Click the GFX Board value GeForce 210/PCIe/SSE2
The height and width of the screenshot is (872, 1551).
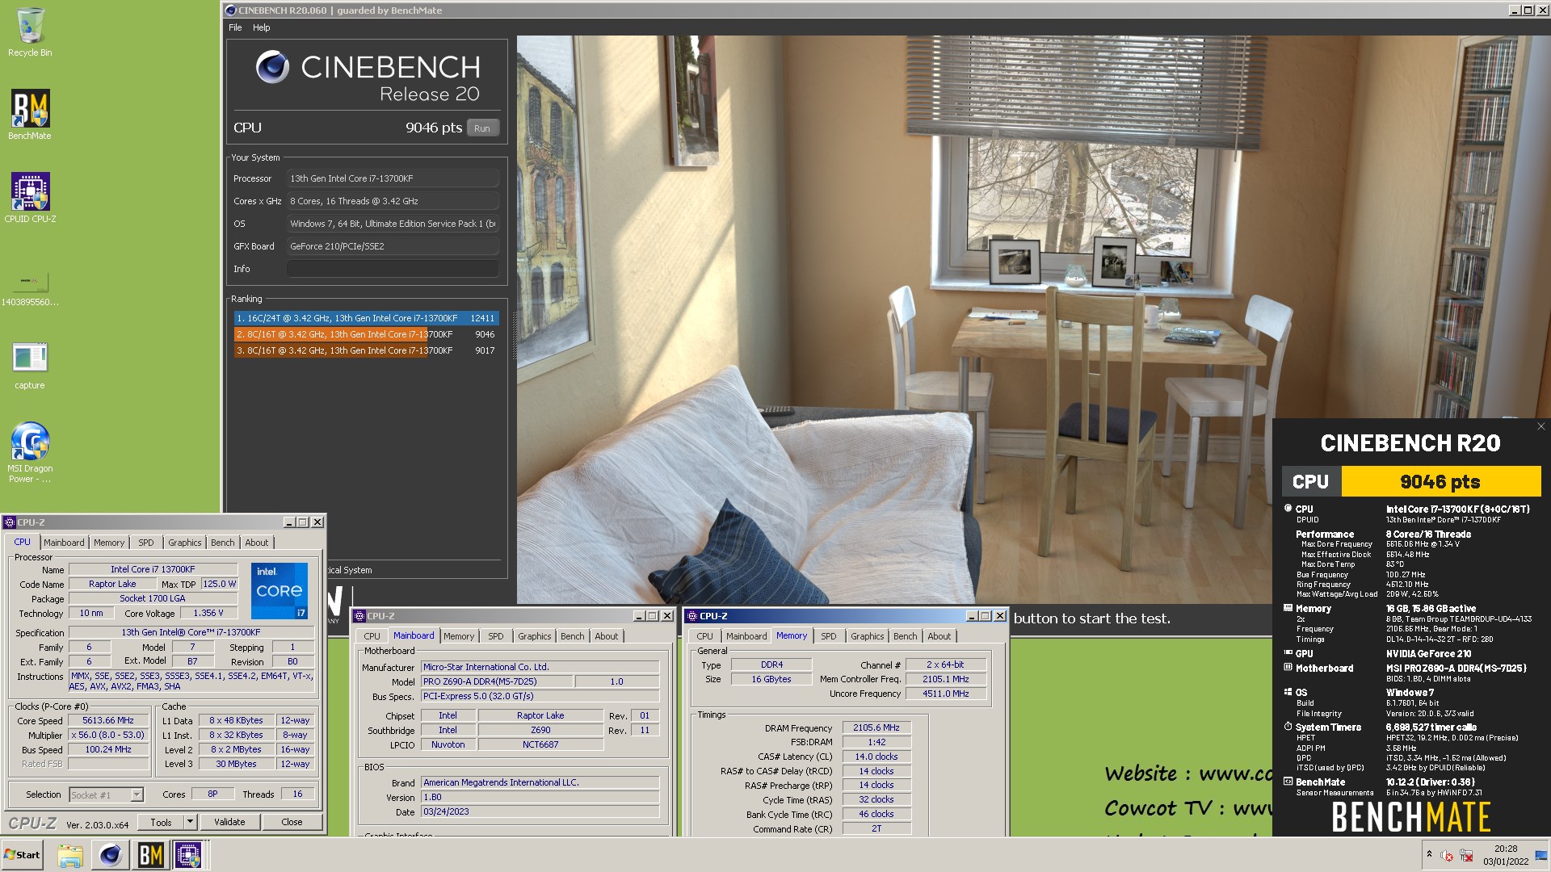[393, 246]
